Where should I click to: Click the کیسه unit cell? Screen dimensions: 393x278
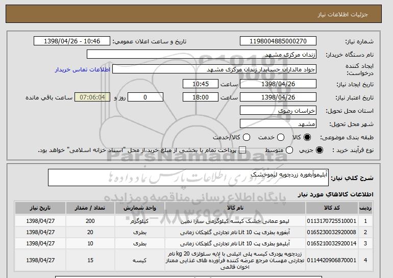(140, 261)
